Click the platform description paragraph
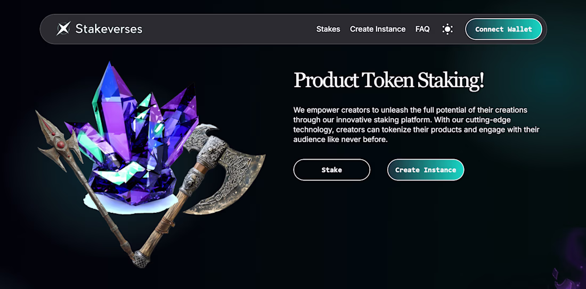The width and height of the screenshot is (586, 289). 416,125
